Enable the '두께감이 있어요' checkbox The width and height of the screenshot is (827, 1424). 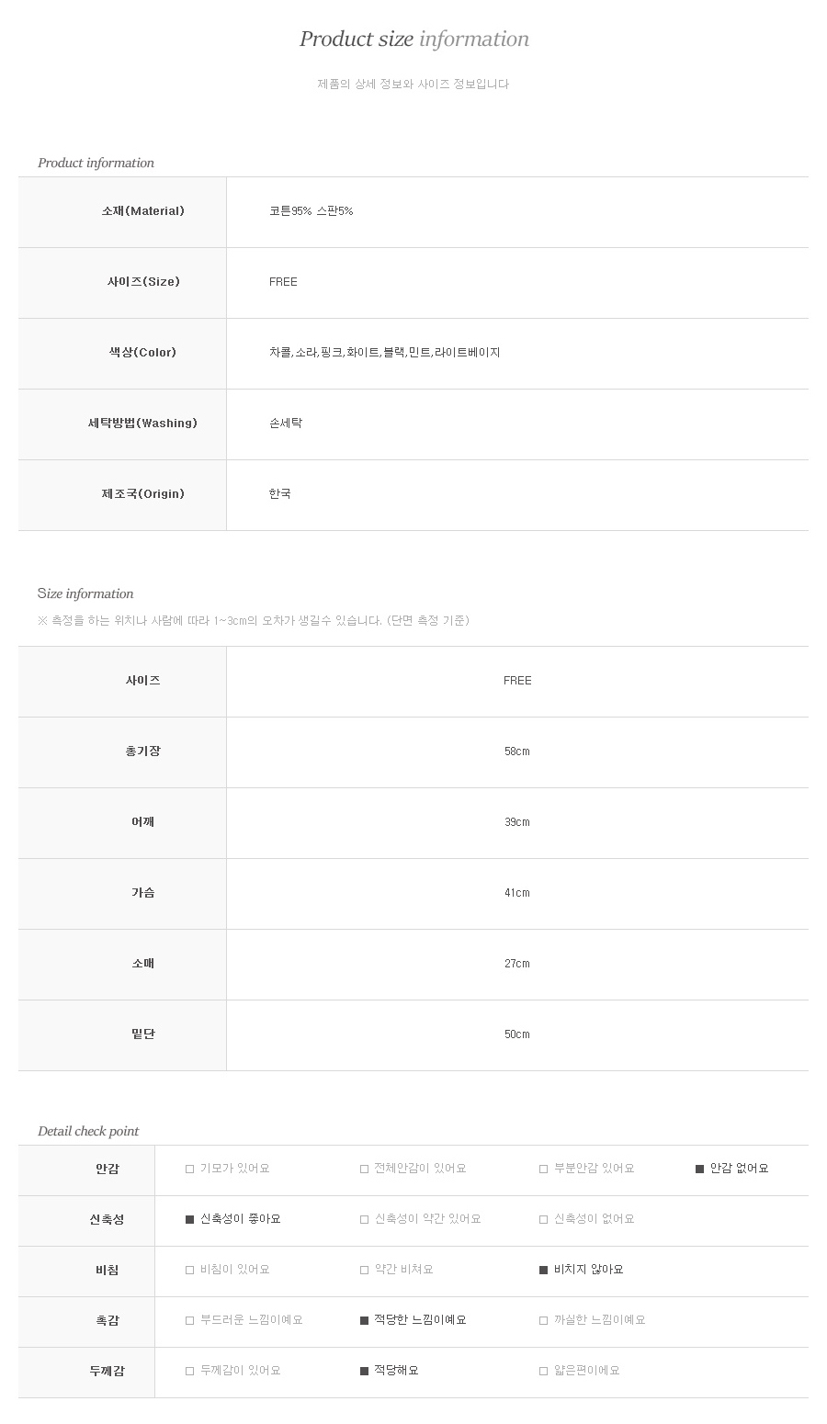190,1372
